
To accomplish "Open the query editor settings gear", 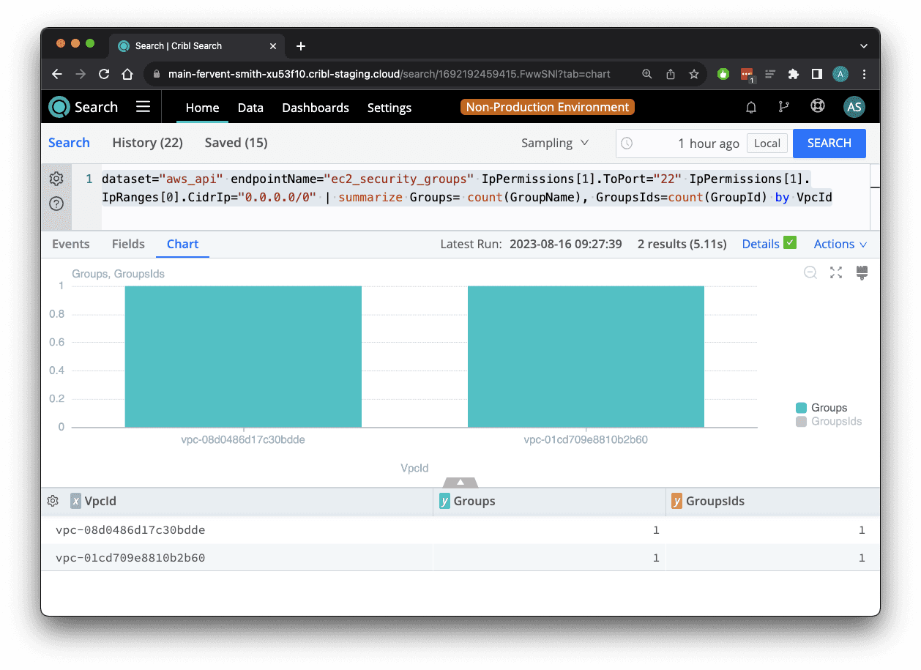I will pos(56,179).
